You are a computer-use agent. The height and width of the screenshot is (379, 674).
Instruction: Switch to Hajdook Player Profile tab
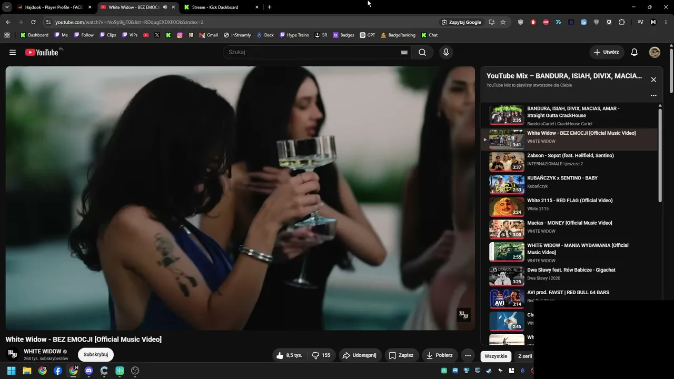point(54,7)
